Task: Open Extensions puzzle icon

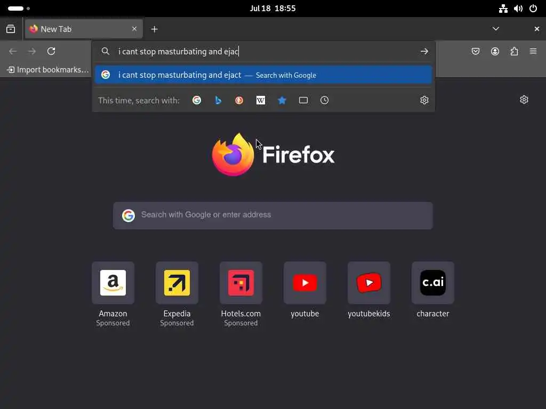Action: [x=514, y=52]
